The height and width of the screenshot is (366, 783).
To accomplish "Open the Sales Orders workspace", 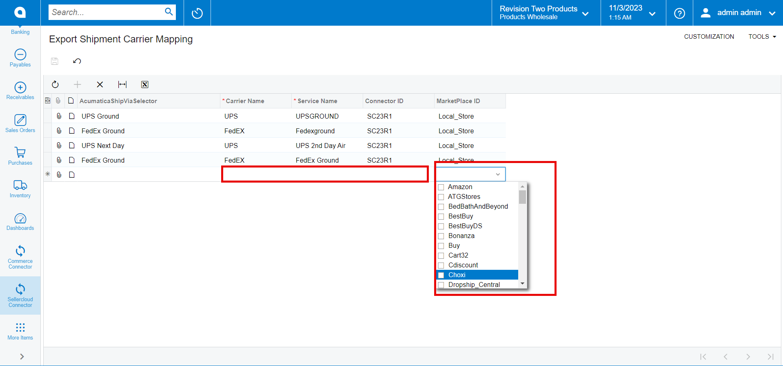I will coord(20,123).
